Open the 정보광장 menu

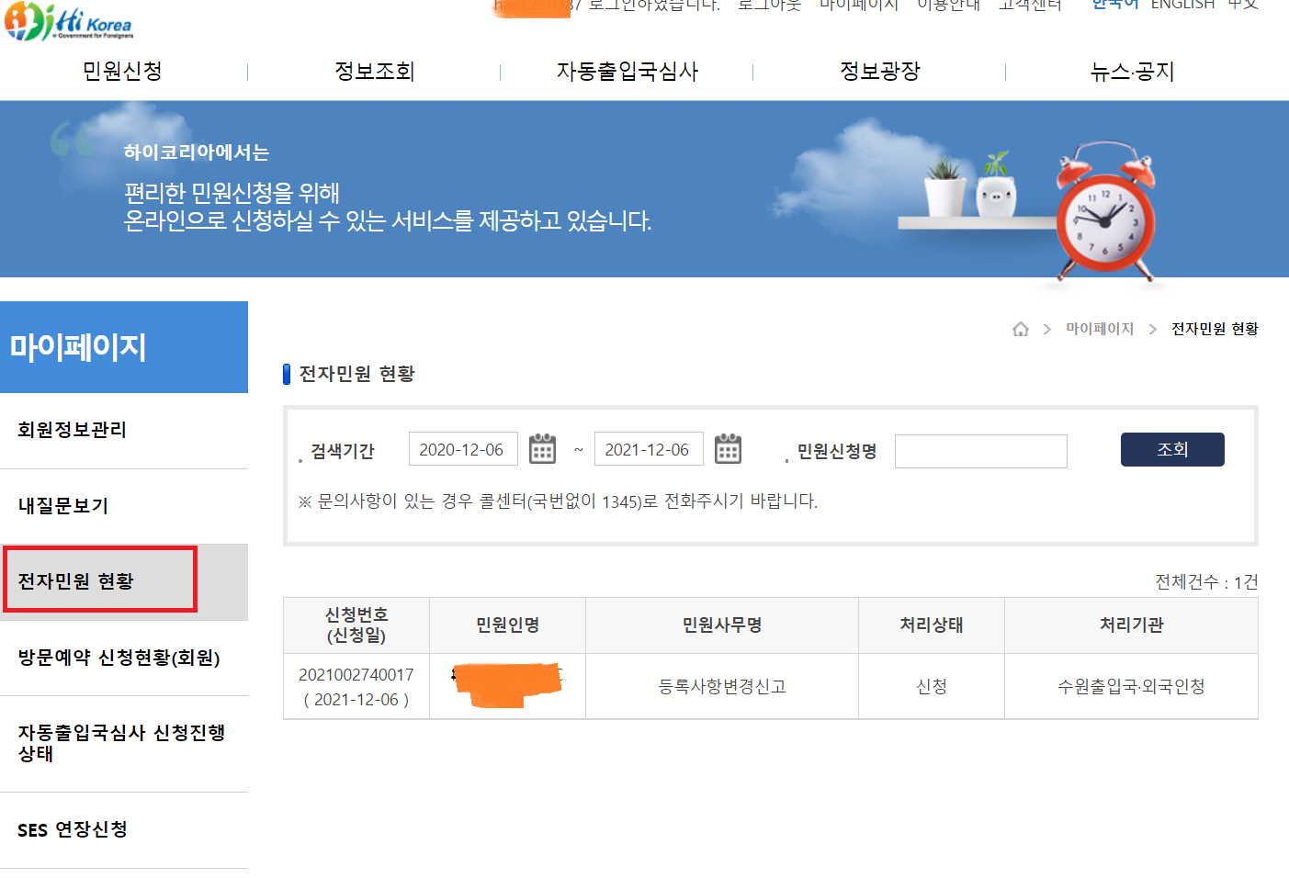(879, 72)
